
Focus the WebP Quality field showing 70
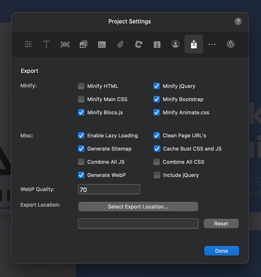point(109,189)
